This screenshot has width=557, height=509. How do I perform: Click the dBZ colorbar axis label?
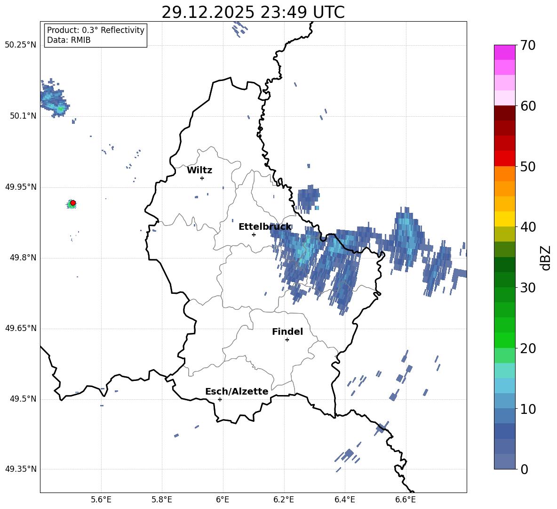point(545,258)
